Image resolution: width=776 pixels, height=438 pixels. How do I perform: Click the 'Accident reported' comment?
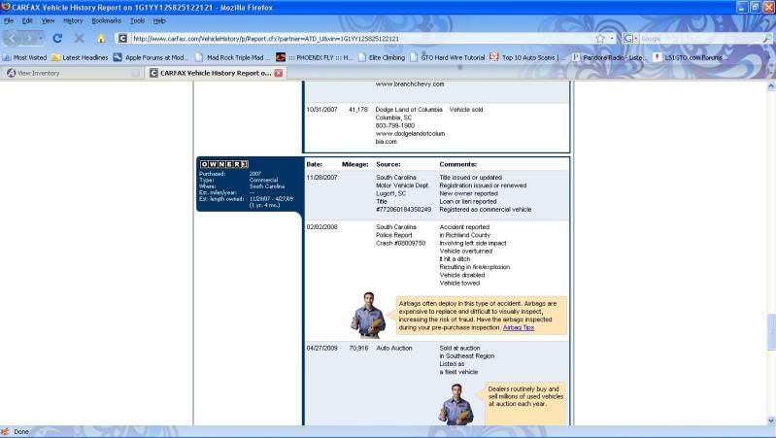point(464,227)
